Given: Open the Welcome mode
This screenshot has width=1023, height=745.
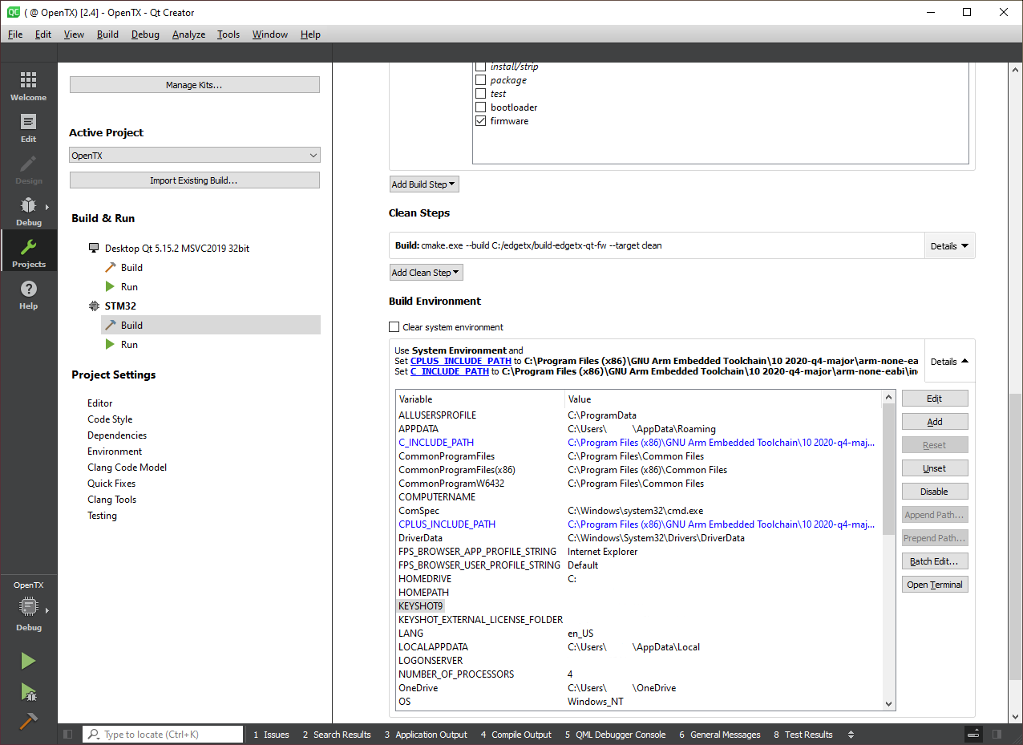Looking at the screenshot, I should pyautogui.click(x=28, y=86).
